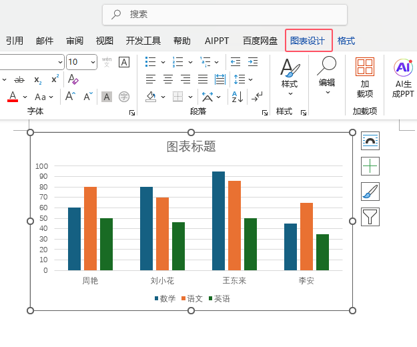
Task: Justify text alignment
Action: 203,79
